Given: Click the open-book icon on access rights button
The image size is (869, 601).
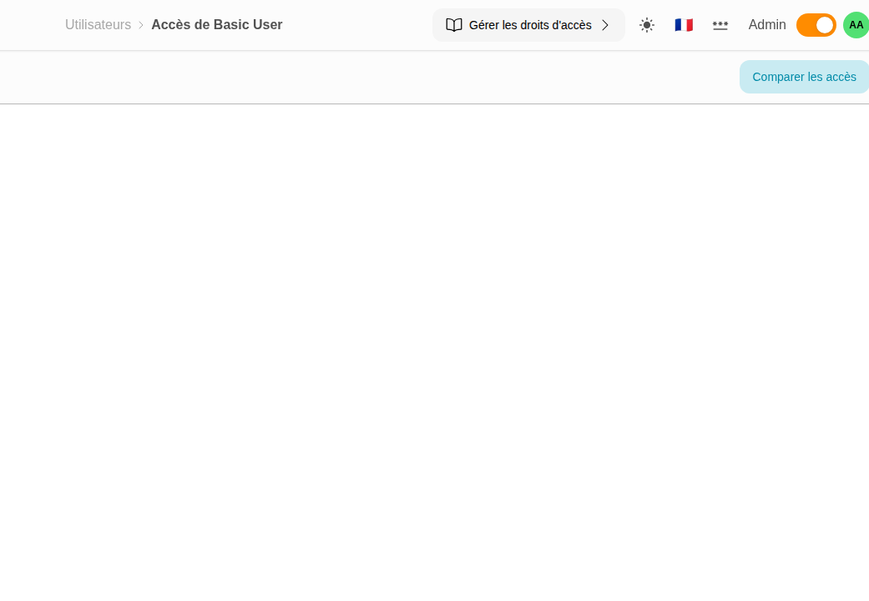Looking at the screenshot, I should point(454,25).
